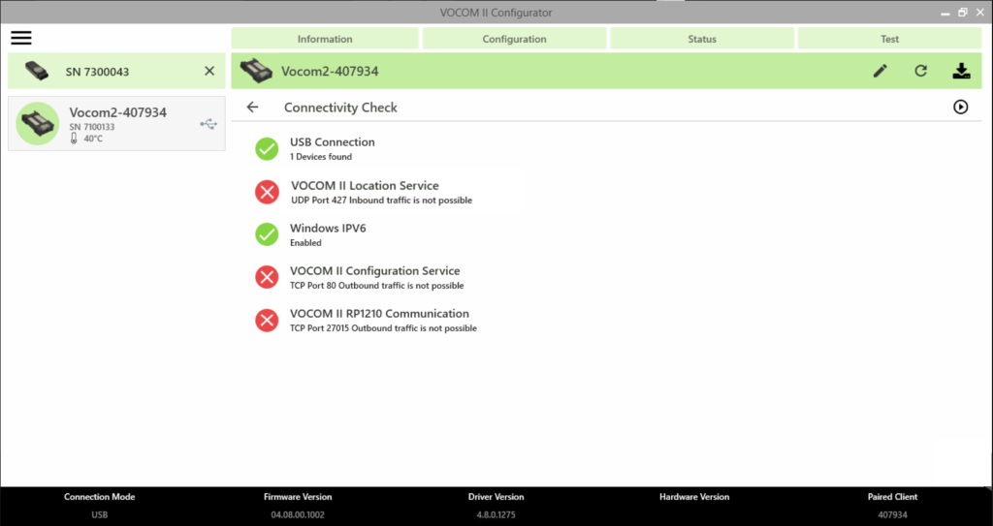Click the 'Enabled' status text
Viewport: 993px width, 526px height.
[305, 242]
